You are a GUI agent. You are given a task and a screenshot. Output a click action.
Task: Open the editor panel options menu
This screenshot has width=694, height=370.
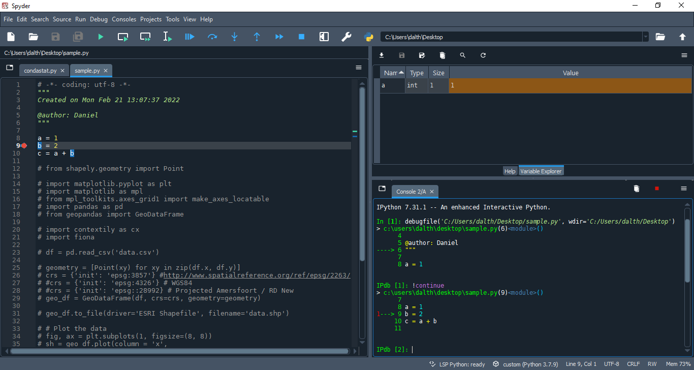[359, 67]
